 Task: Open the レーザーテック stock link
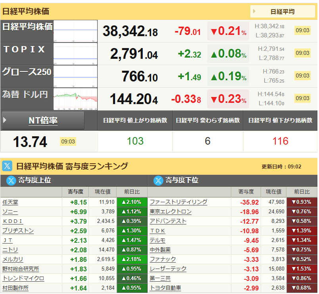(168, 269)
